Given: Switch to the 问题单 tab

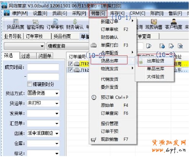Looking at the screenshot, I should pos(45,56).
